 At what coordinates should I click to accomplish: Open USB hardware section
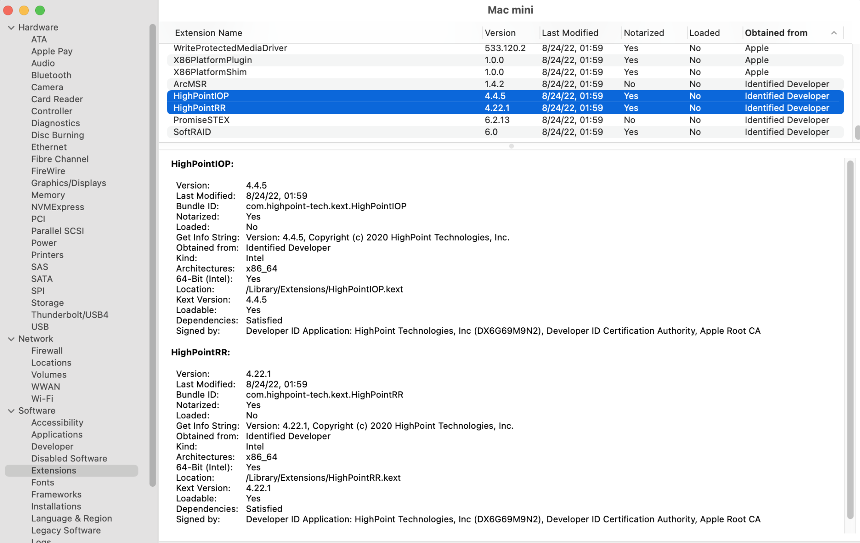pos(40,327)
